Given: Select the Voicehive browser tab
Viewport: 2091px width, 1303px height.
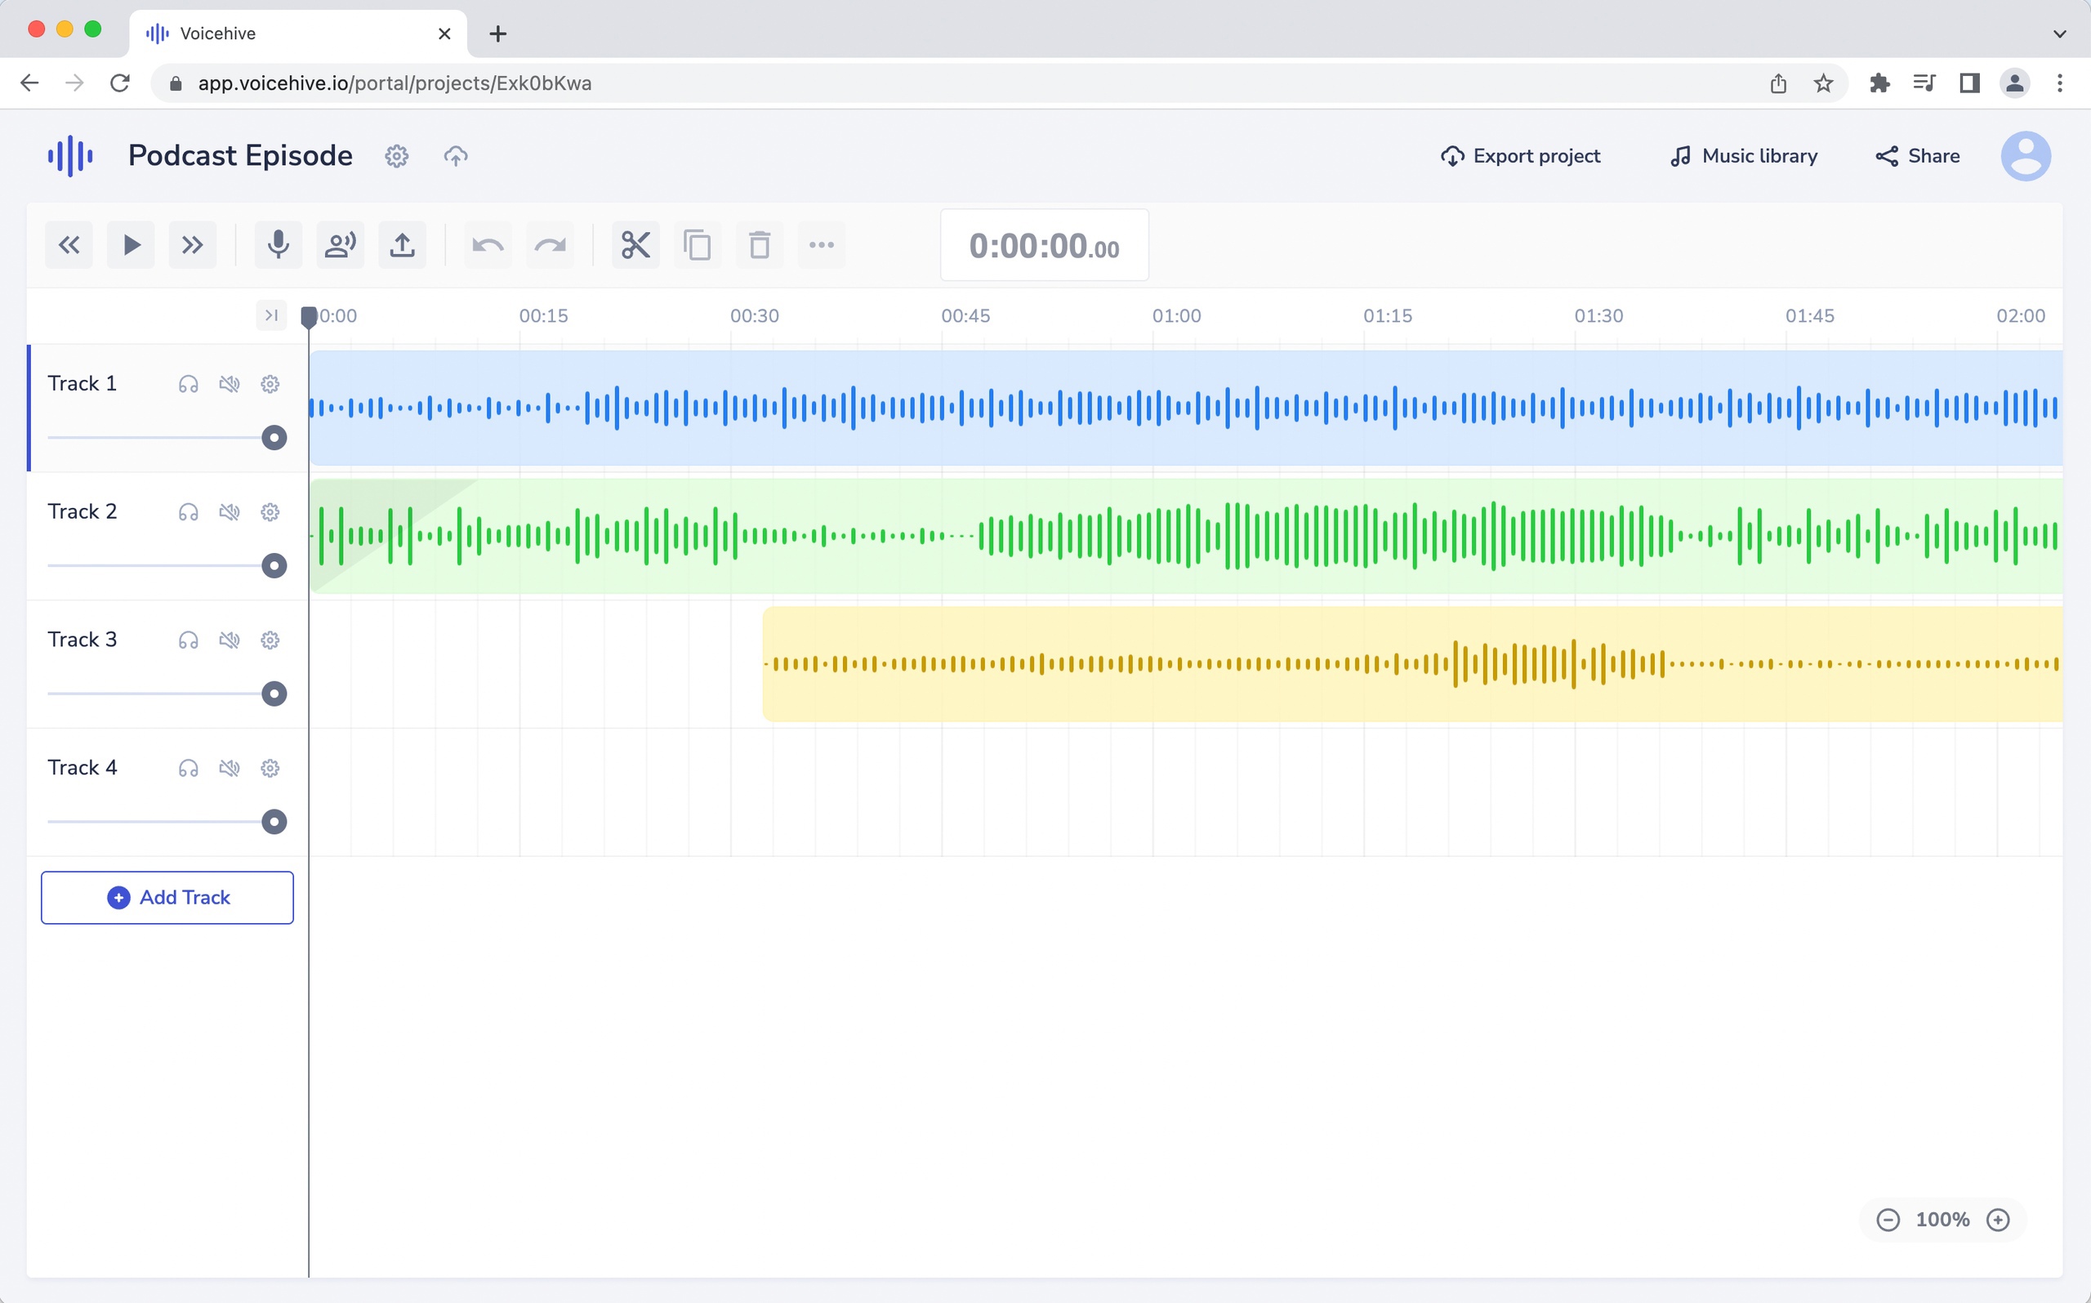Looking at the screenshot, I should (298, 34).
